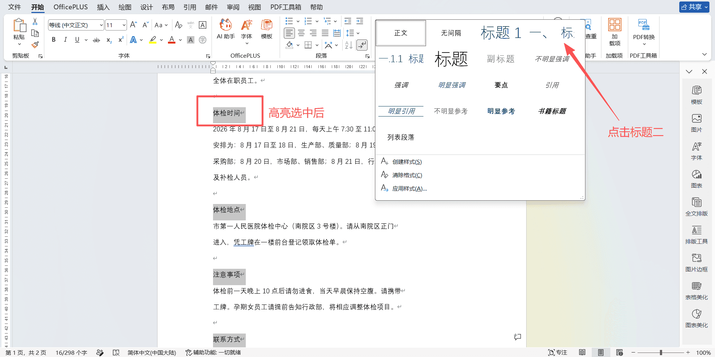
Task: Open the 布局 ribbon tab
Action: 168,7
